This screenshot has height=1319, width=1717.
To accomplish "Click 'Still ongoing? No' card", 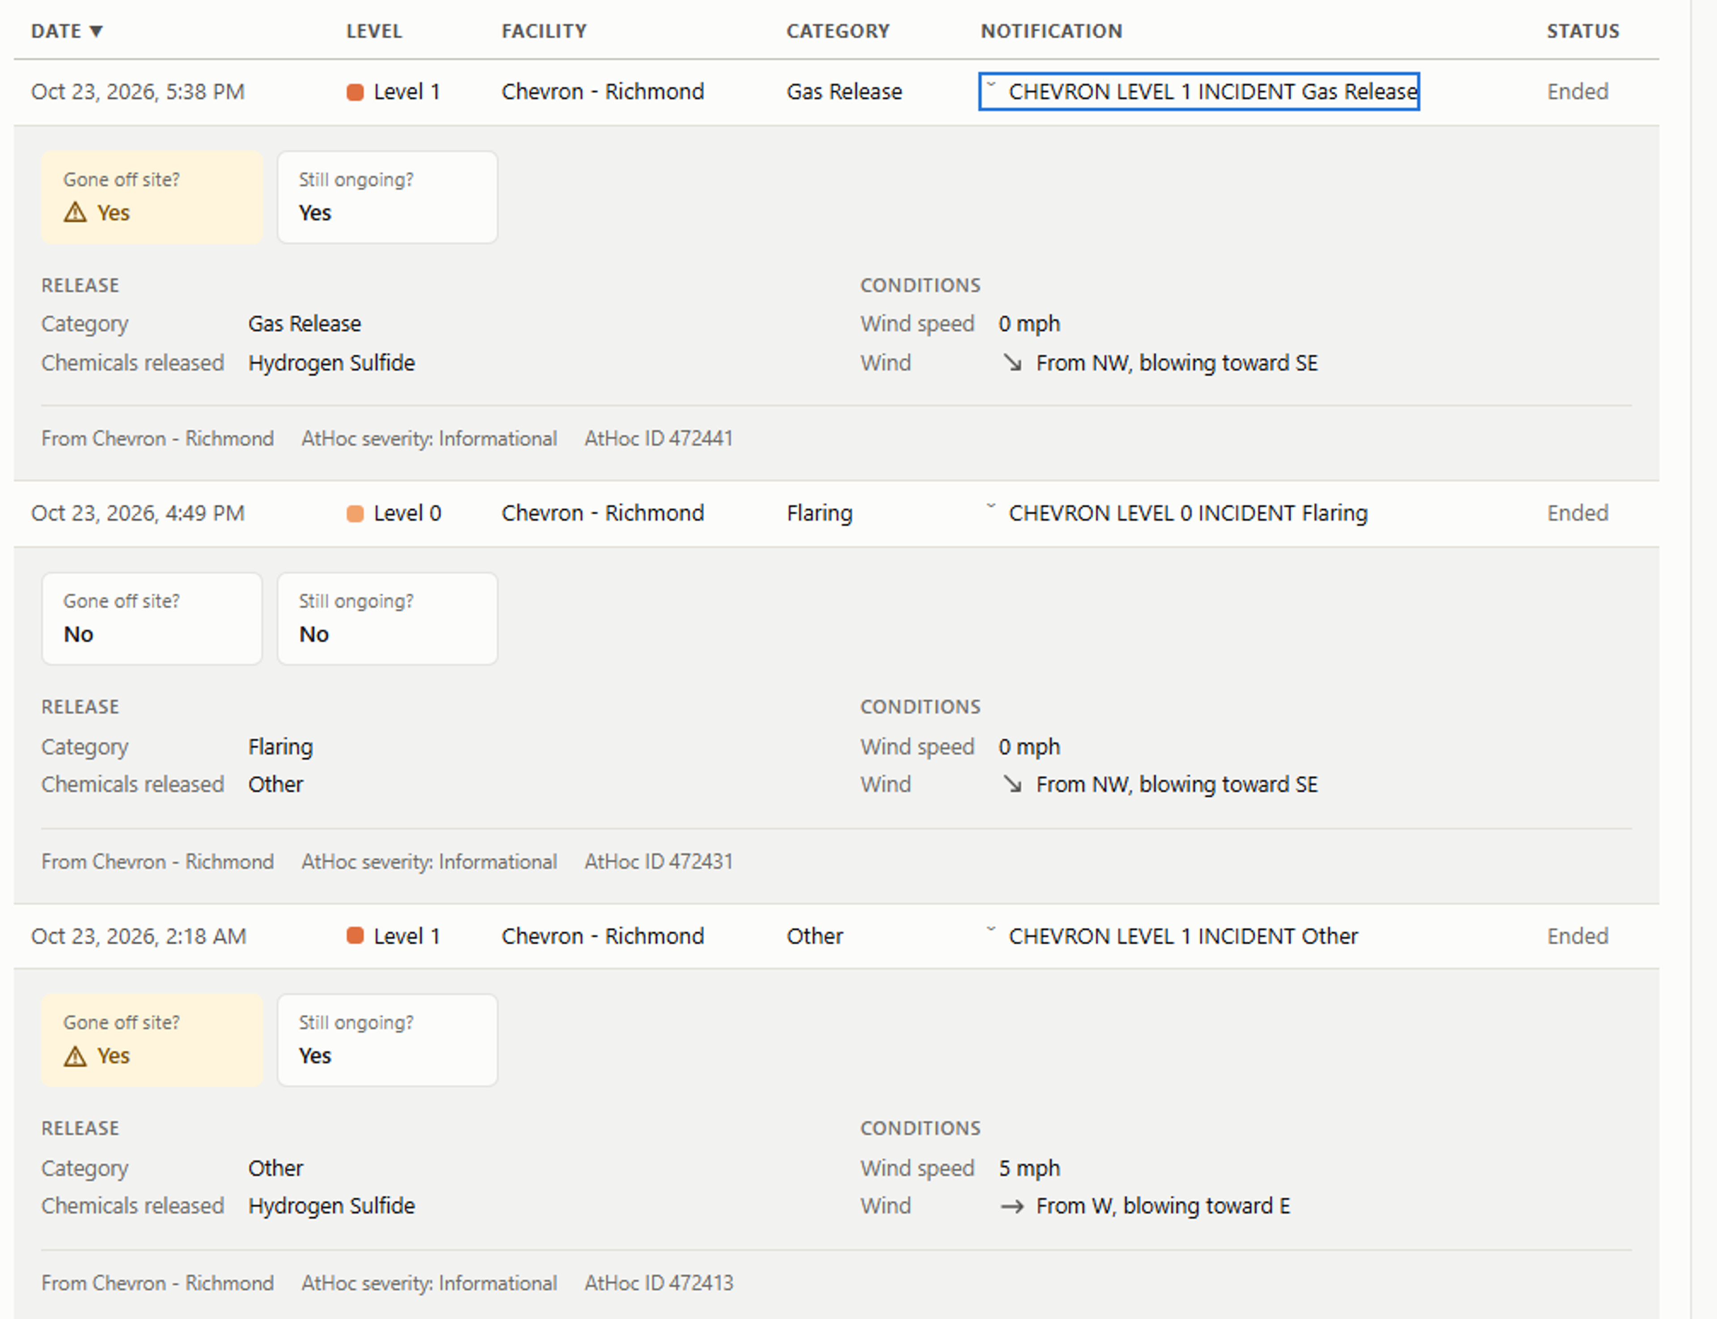I will 387,619.
